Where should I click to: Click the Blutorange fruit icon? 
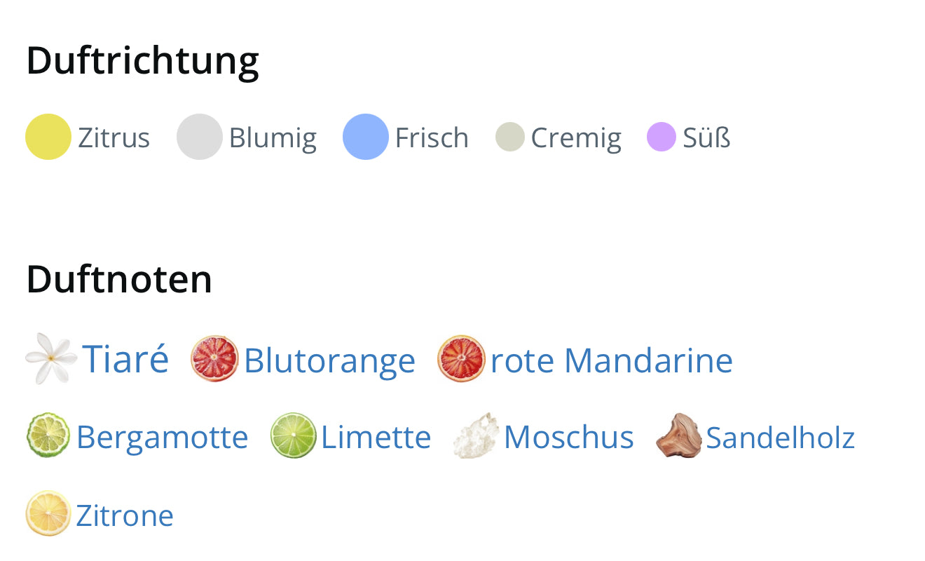coord(214,359)
